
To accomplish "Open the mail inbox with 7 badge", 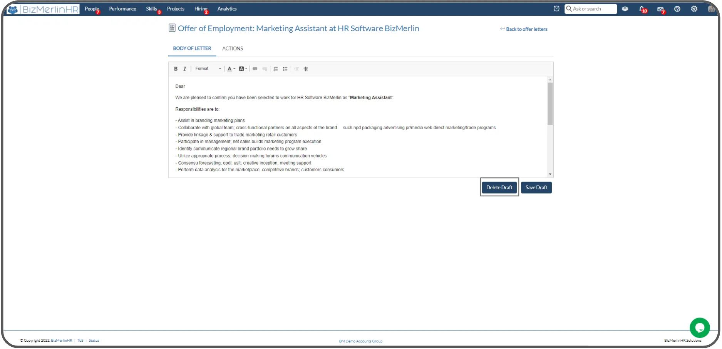I will [x=661, y=10].
